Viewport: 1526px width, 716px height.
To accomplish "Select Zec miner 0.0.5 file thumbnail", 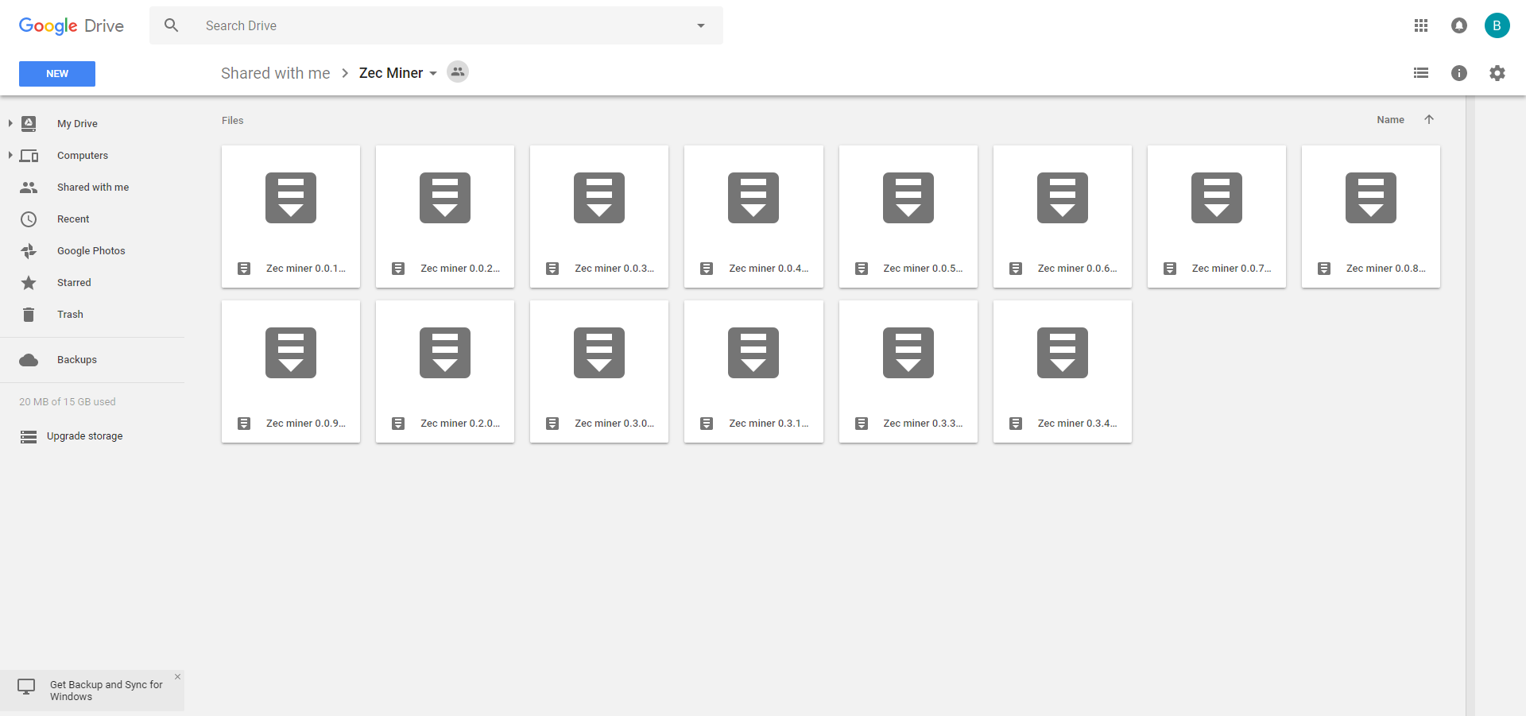I will coord(908,216).
